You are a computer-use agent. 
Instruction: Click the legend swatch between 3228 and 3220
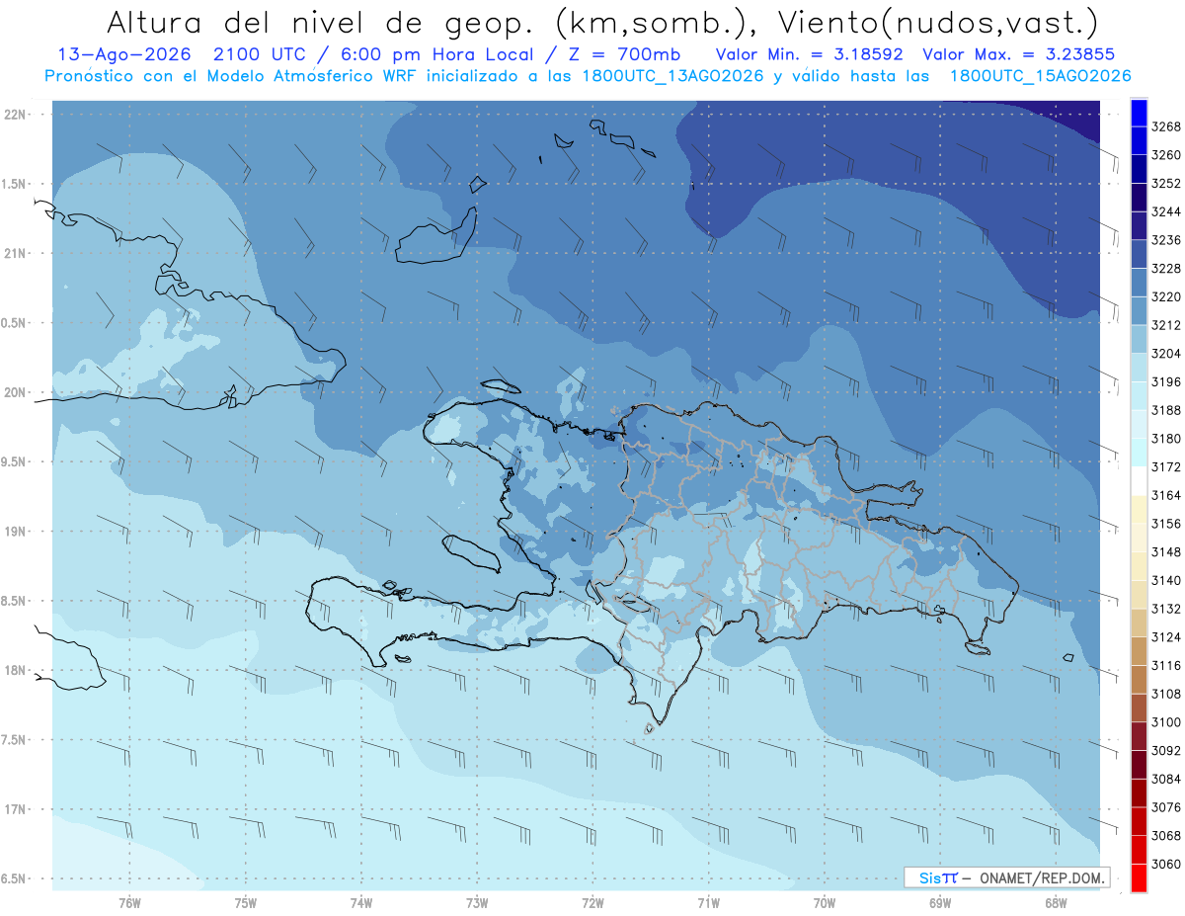(1138, 283)
